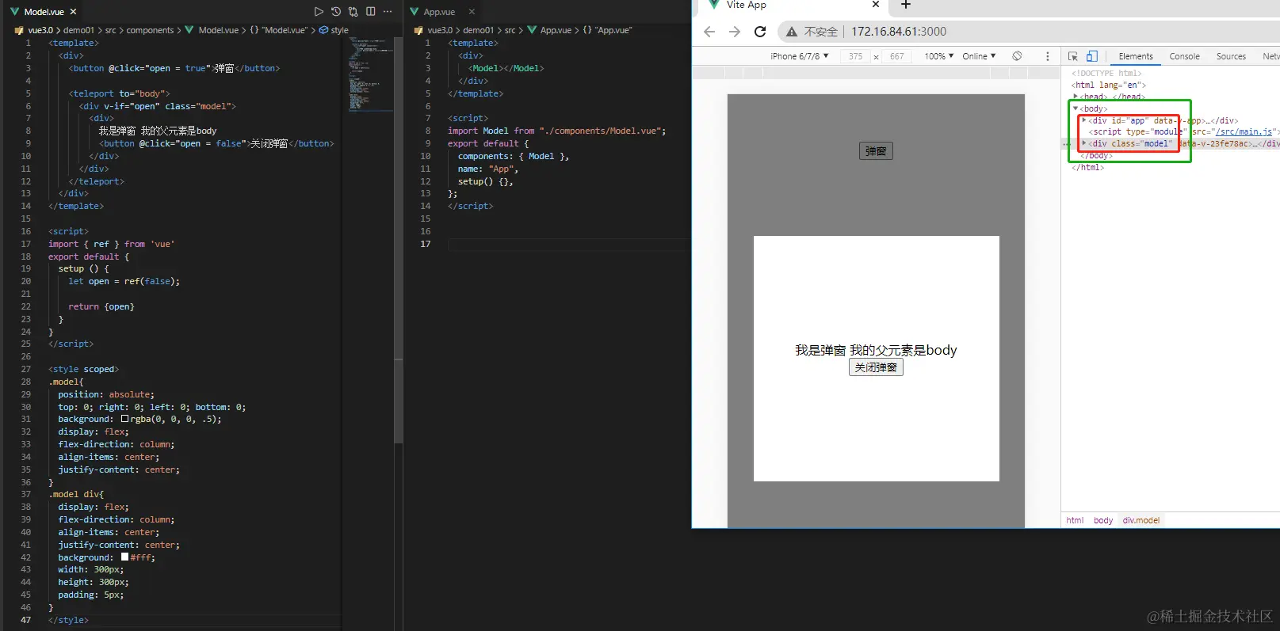Open the 100% zoom dropdown
1280x631 pixels.
tap(938, 56)
